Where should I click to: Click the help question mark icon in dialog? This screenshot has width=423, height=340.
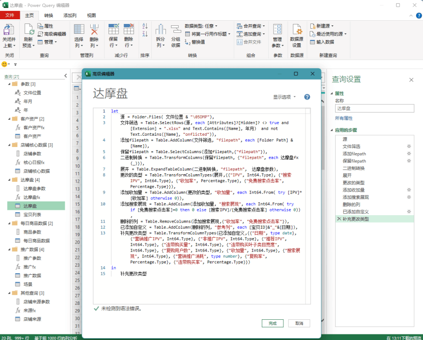pyautogui.click(x=307, y=97)
